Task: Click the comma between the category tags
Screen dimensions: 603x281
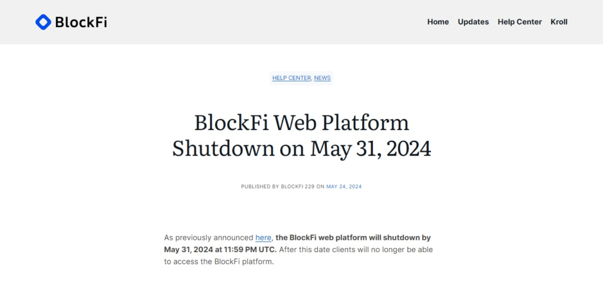Action: point(312,78)
